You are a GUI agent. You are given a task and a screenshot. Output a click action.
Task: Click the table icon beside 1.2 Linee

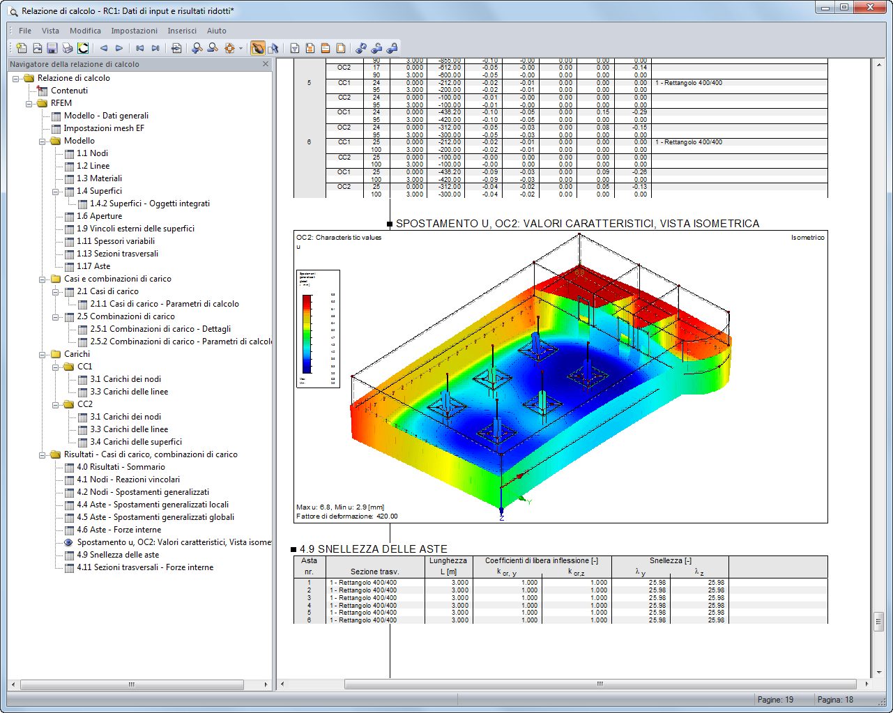coord(69,166)
